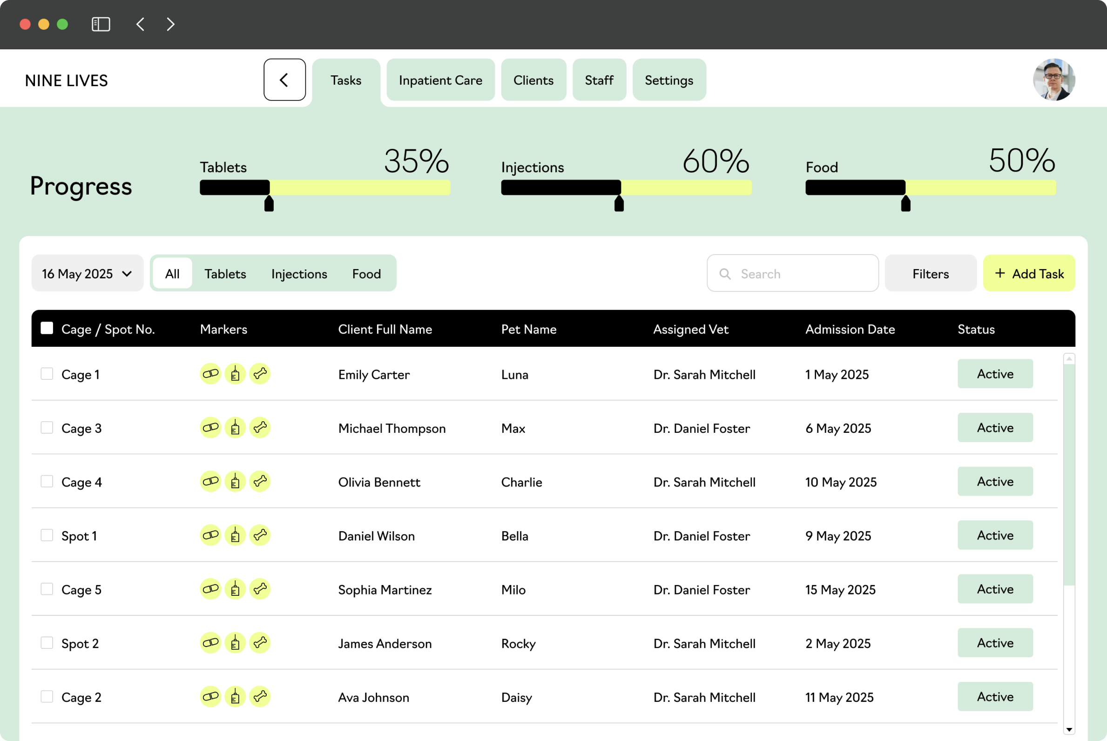Click the tablet pill marker for Cage 1

pos(210,374)
